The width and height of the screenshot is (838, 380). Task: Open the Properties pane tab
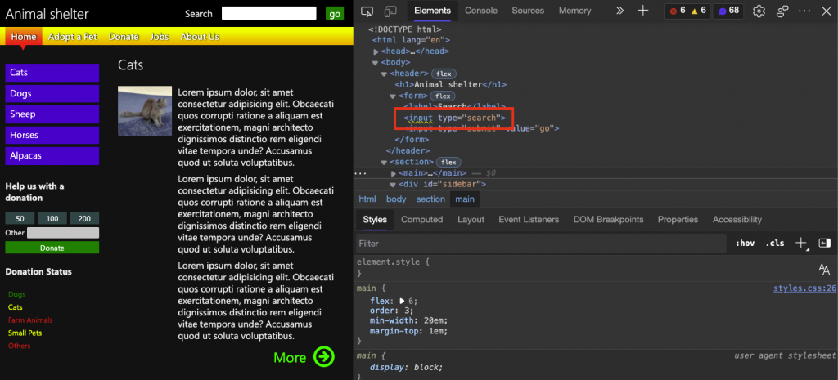pyautogui.click(x=678, y=219)
